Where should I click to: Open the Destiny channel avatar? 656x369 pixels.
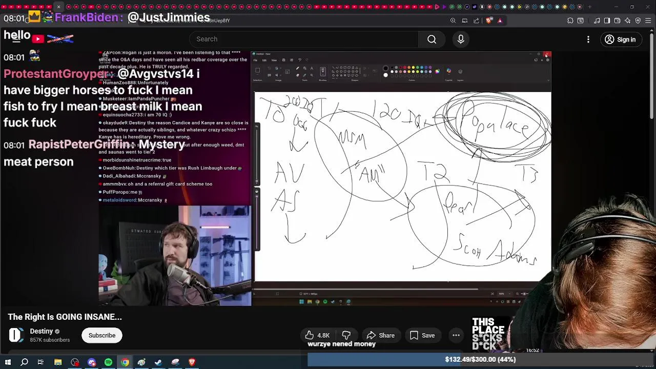(x=16, y=335)
